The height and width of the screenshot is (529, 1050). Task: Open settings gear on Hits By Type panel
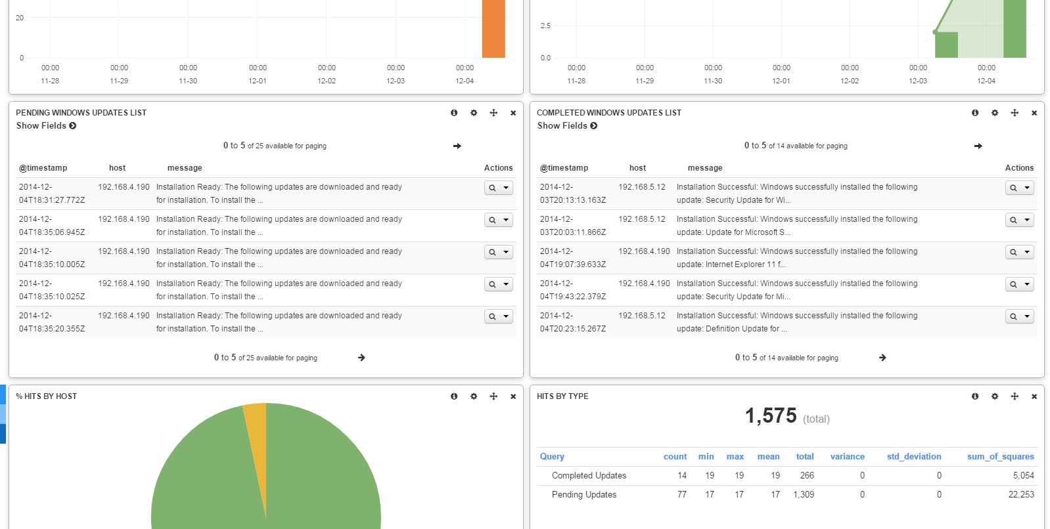click(995, 396)
